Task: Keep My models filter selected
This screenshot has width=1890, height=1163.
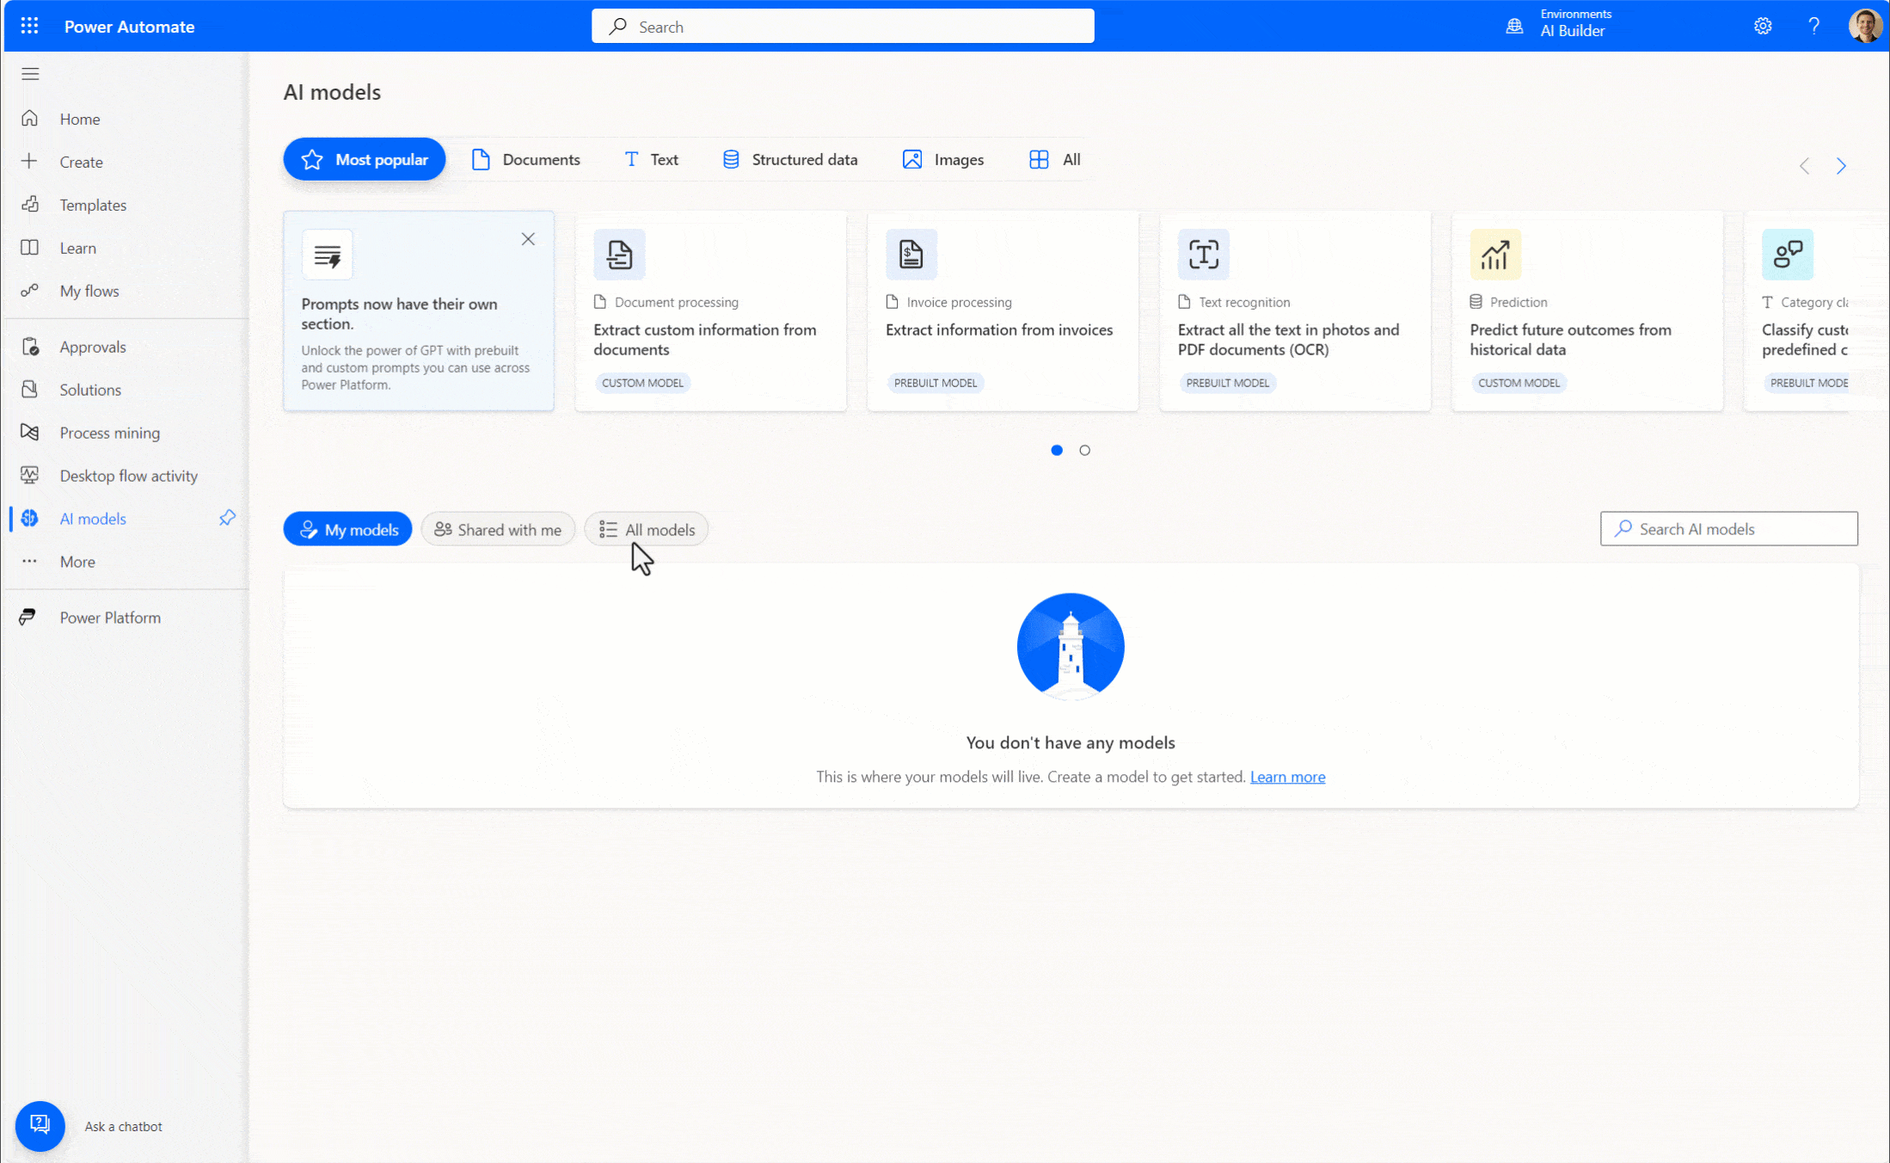Action: click(x=347, y=529)
